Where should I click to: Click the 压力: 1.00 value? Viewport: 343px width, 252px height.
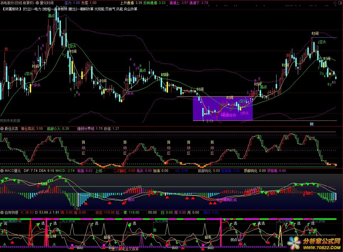72,3
